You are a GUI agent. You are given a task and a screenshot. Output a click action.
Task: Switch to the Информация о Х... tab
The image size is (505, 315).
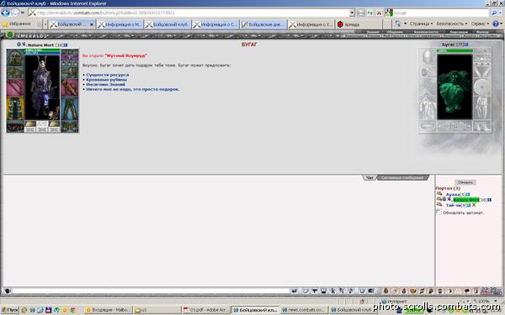pyautogui.click(x=311, y=24)
